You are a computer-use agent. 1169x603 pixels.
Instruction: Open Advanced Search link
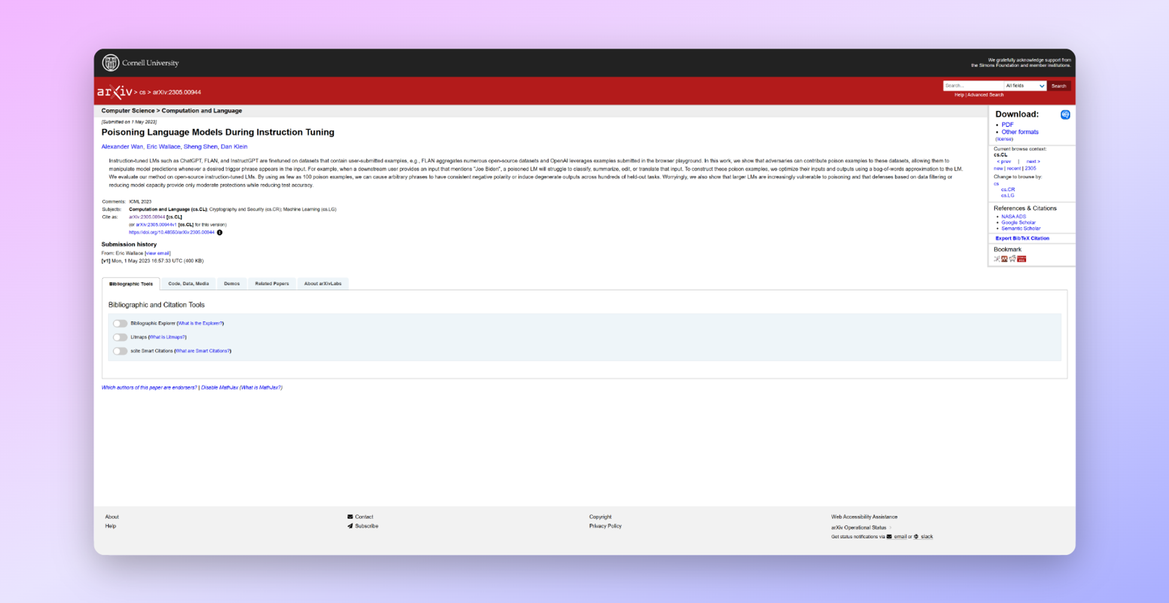coord(985,95)
